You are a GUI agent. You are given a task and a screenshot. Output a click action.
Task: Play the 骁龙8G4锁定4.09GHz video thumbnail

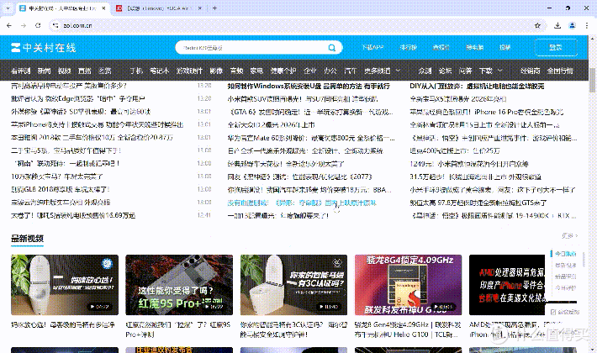[408, 285]
